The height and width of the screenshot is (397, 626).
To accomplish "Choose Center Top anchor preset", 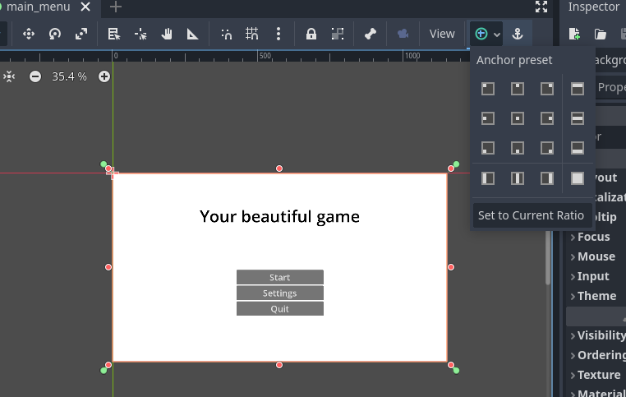I will coord(518,89).
